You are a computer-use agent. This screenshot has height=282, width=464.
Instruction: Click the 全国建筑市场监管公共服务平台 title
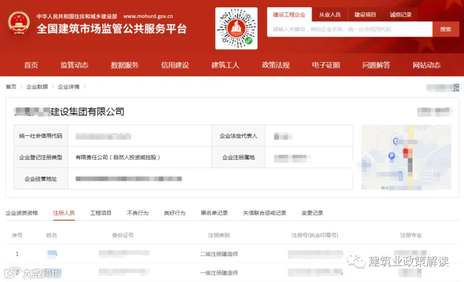pos(111,29)
